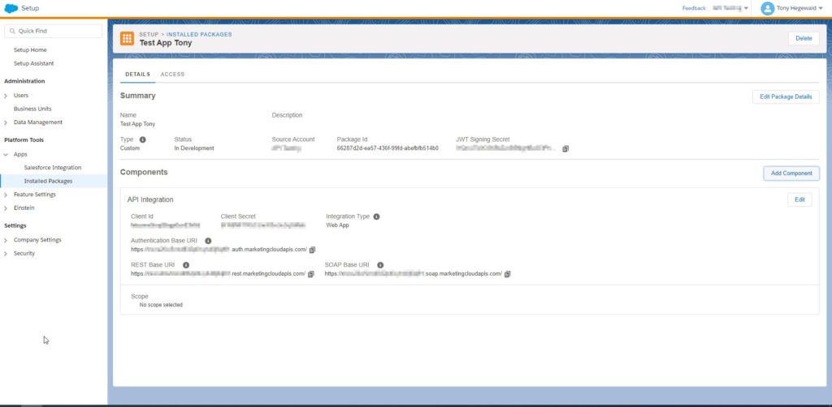
Task: Click the blurred Client Id value
Action: coord(165,225)
